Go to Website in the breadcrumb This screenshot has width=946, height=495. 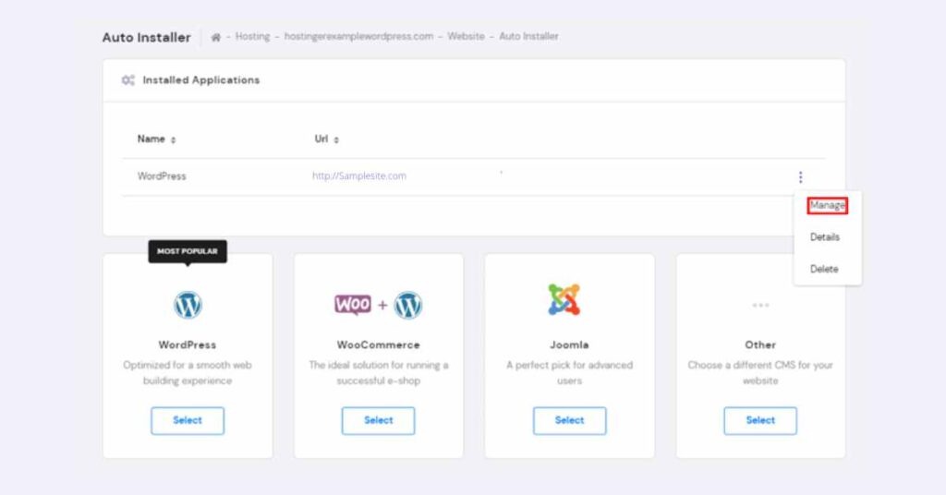[466, 36]
